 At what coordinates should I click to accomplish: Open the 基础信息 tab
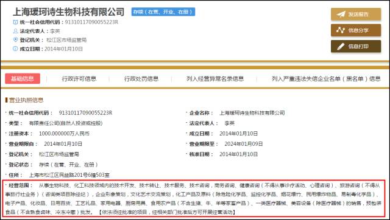23,78
